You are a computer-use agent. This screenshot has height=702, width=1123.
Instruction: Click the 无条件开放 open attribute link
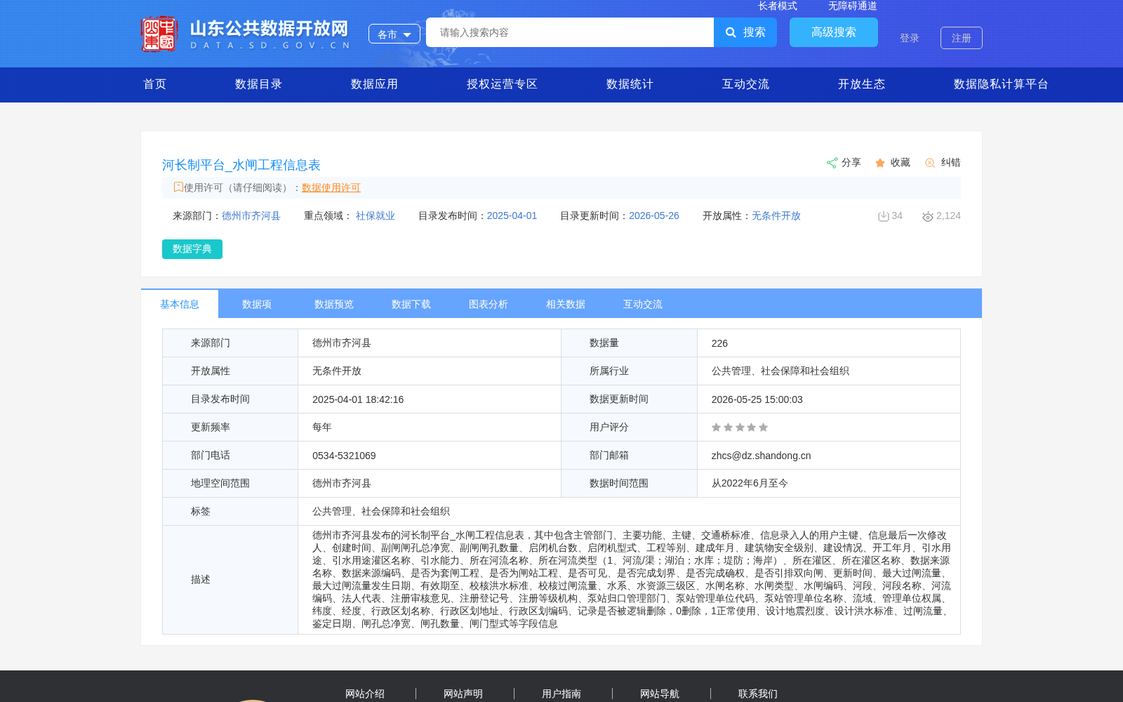tap(776, 216)
